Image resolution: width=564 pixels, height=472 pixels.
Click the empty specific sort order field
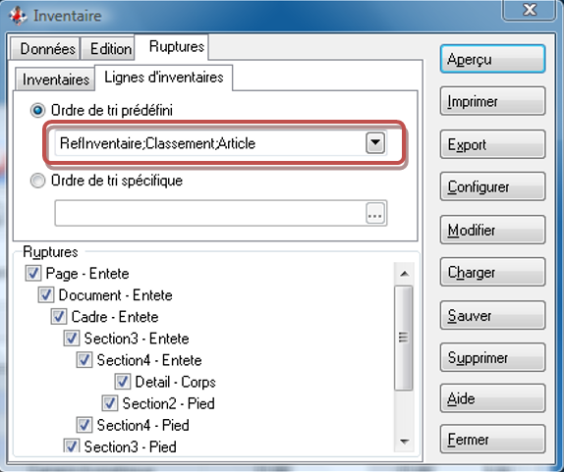210,213
